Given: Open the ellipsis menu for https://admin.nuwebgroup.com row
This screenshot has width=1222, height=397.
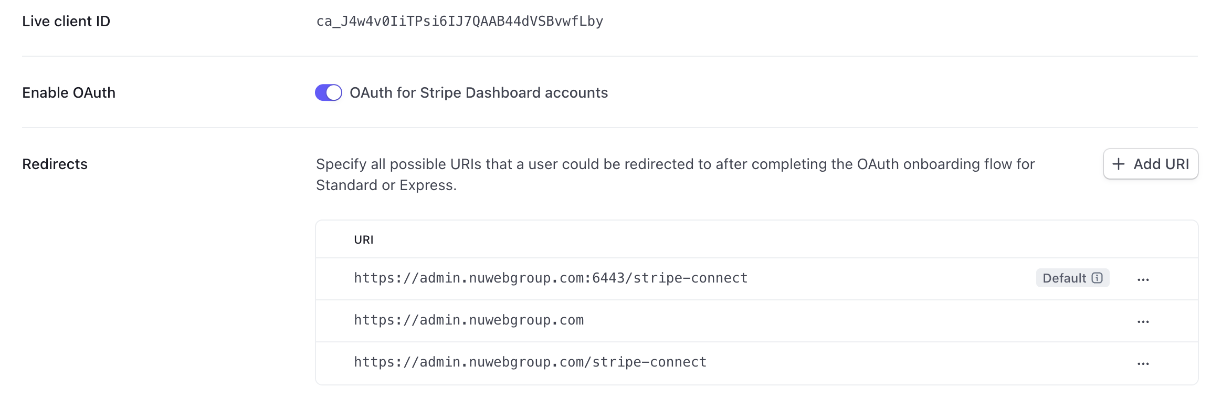Looking at the screenshot, I should pyautogui.click(x=1143, y=321).
